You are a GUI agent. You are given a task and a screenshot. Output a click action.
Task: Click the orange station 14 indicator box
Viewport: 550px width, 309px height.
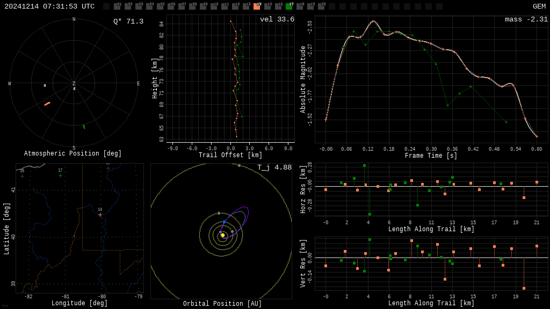tap(257, 6)
